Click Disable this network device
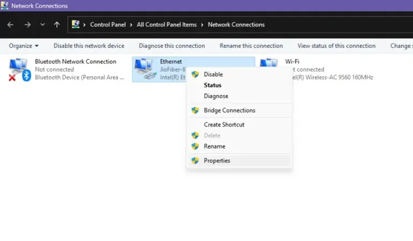413x241 pixels. (x=88, y=46)
